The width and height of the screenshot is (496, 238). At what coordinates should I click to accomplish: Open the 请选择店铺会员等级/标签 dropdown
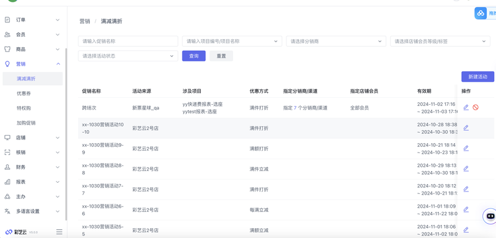tap(440, 41)
